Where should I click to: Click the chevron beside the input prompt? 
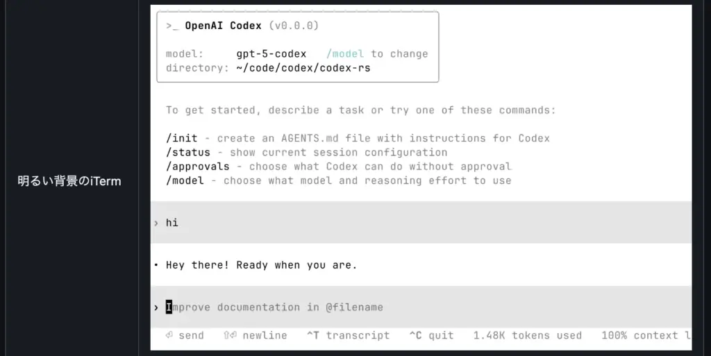tap(156, 307)
